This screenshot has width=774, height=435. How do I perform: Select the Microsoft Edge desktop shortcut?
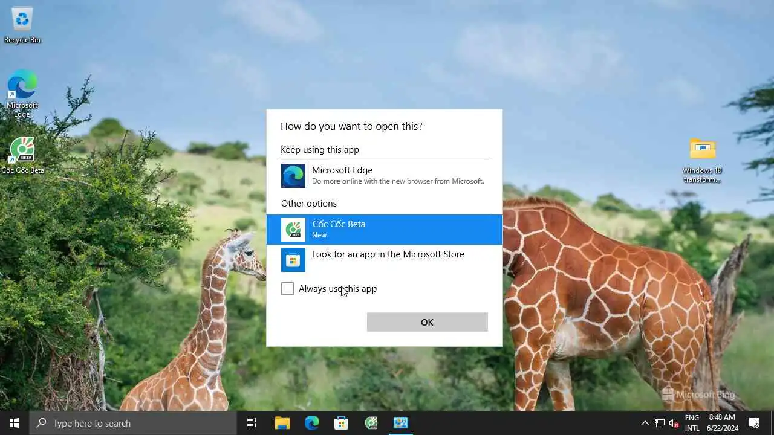[22, 94]
